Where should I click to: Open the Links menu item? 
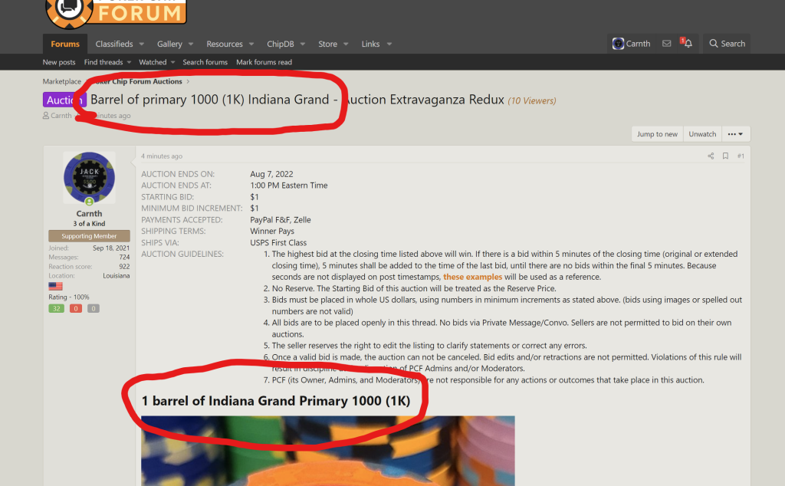click(370, 44)
